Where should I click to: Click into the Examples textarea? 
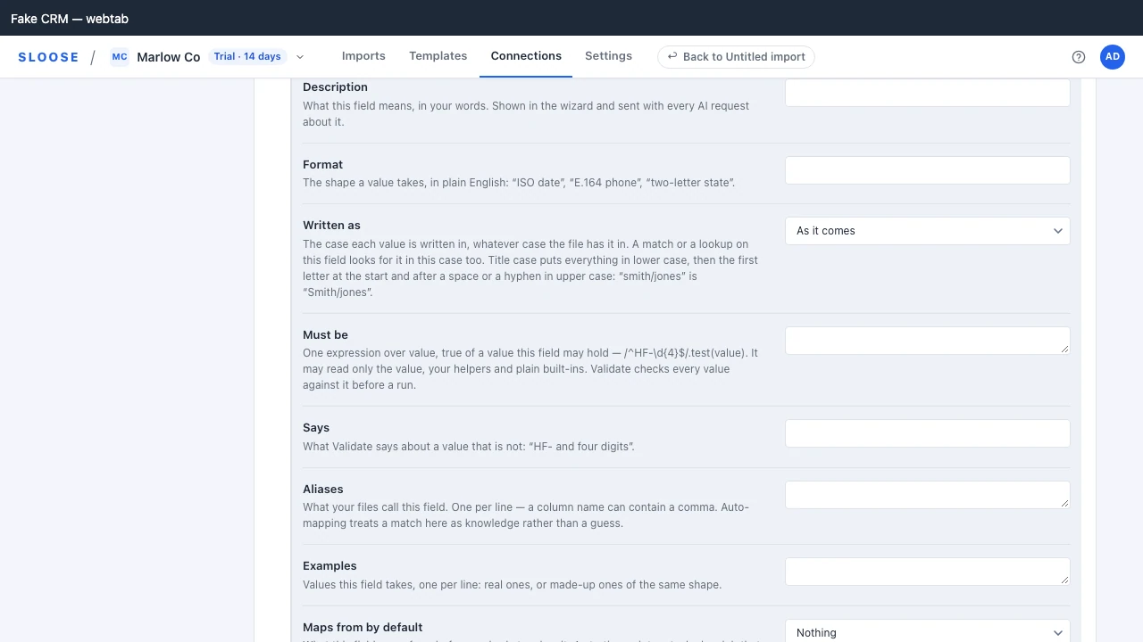(928, 572)
